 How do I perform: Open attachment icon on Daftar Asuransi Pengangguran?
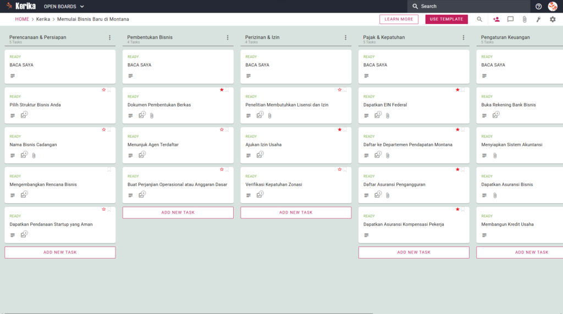tap(388, 195)
